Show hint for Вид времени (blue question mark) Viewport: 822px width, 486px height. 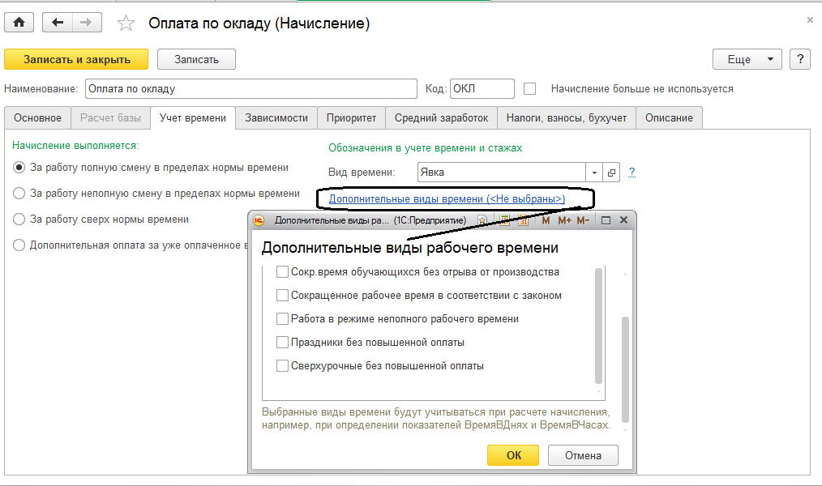[631, 172]
